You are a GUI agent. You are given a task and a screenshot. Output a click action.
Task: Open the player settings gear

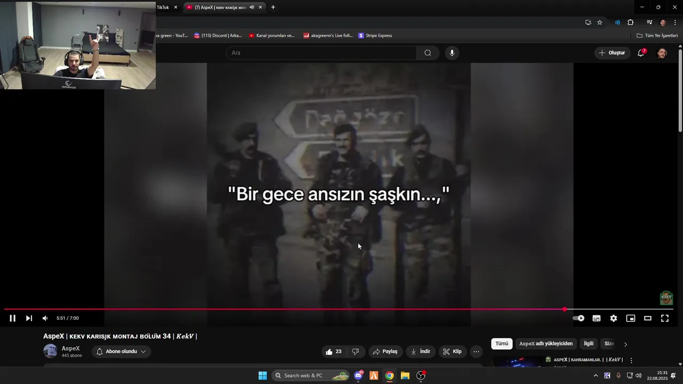[x=614, y=318]
